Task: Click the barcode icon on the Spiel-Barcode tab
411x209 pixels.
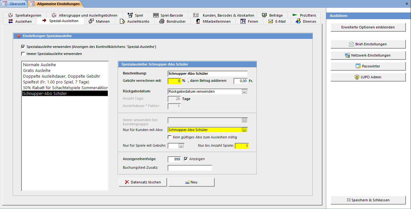Action: pos(156,15)
